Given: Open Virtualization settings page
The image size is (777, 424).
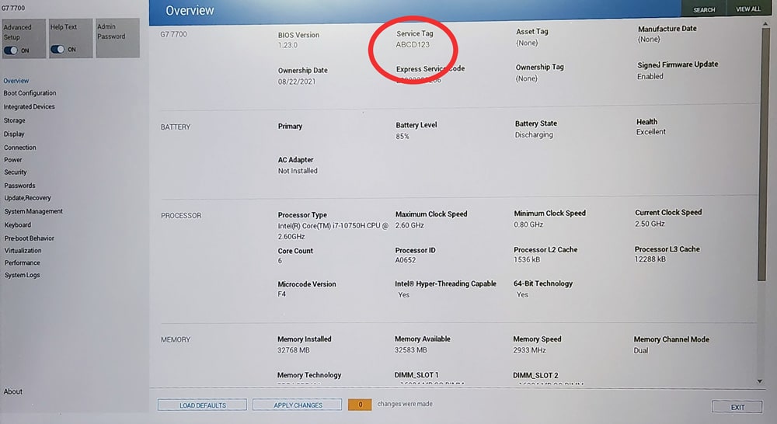Looking at the screenshot, I should coord(23,251).
